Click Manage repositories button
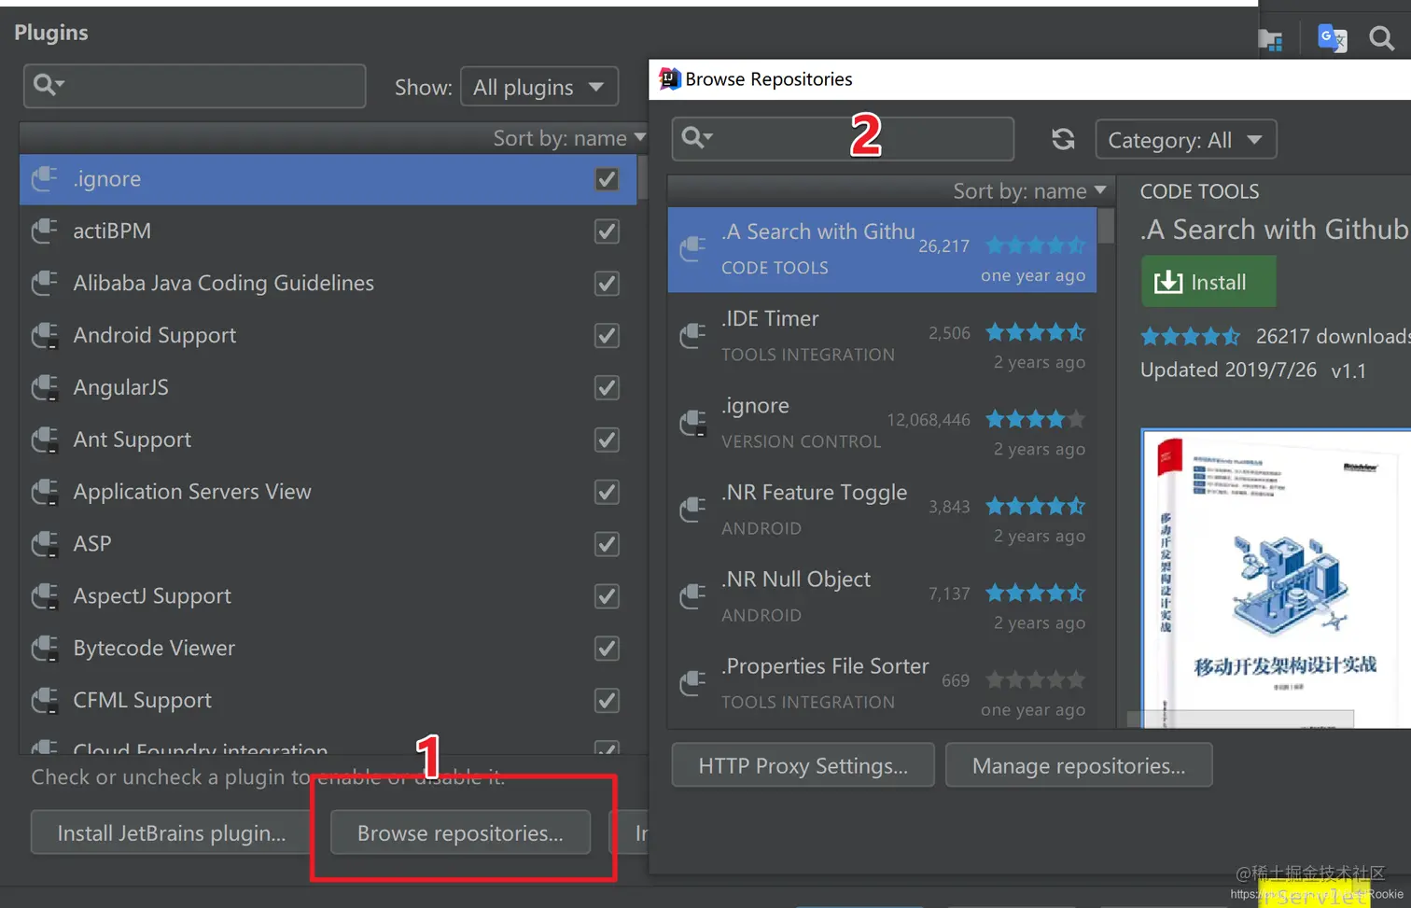 pos(1079,765)
